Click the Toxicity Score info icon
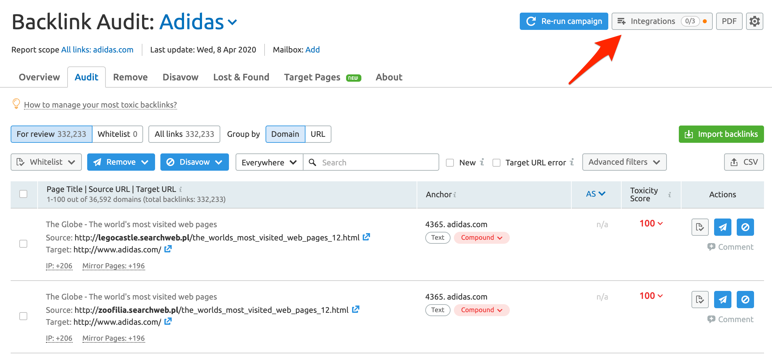 pos(670,195)
